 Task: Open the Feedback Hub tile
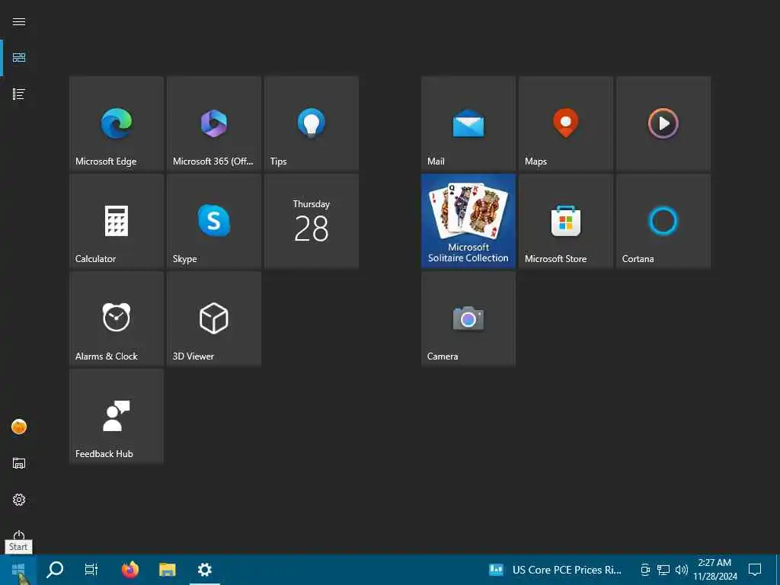tap(117, 416)
